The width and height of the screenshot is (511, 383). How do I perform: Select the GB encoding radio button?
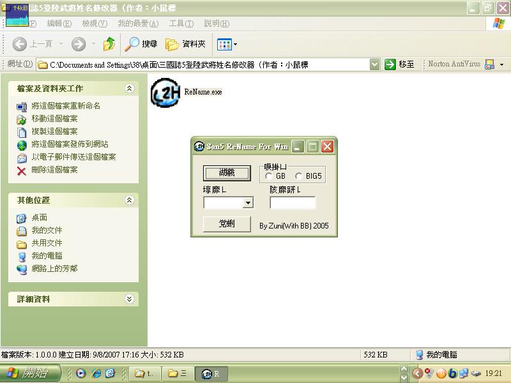[x=270, y=176]
